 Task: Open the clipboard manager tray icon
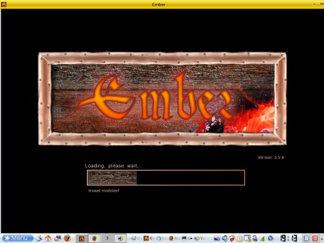pos(240,238)
